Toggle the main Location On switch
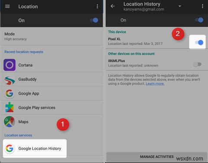Viewport: 208px width, 163px height. [94, 20]
